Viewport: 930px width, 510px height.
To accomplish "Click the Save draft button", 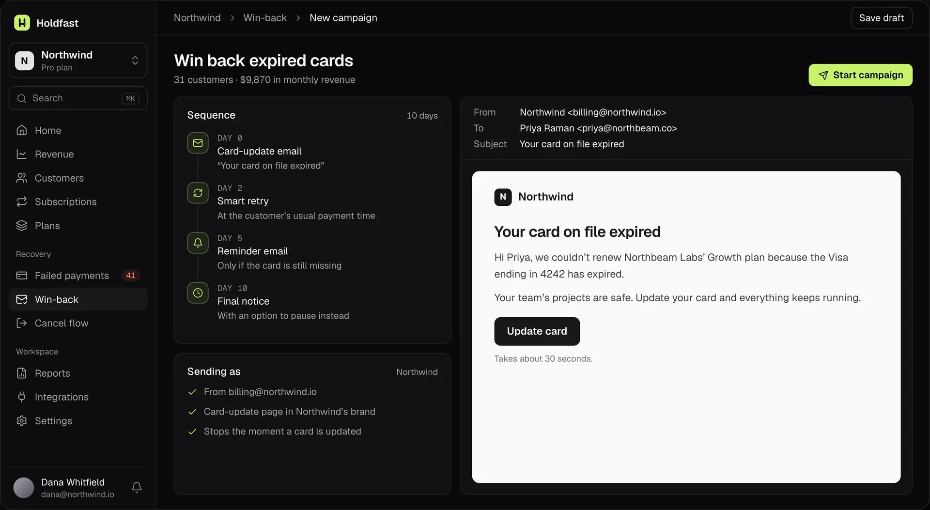I will tap(882, 18).
